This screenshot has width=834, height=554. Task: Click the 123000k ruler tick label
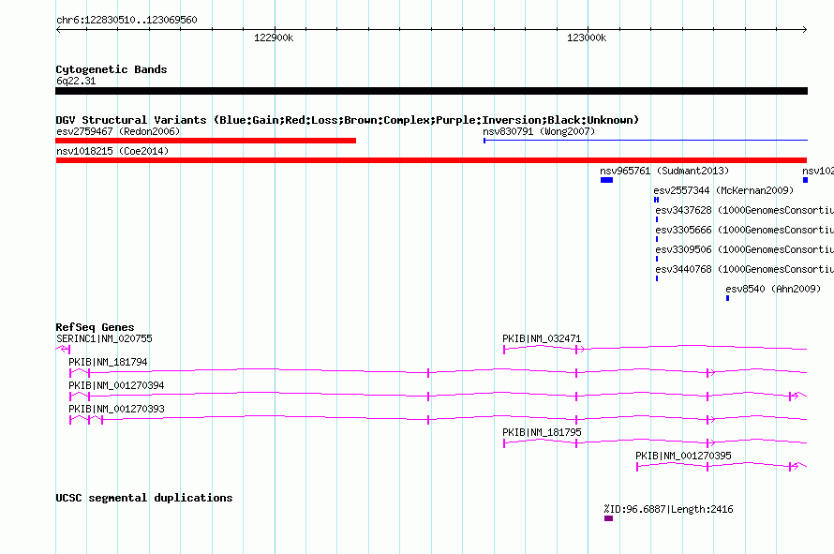coord(586,37)
